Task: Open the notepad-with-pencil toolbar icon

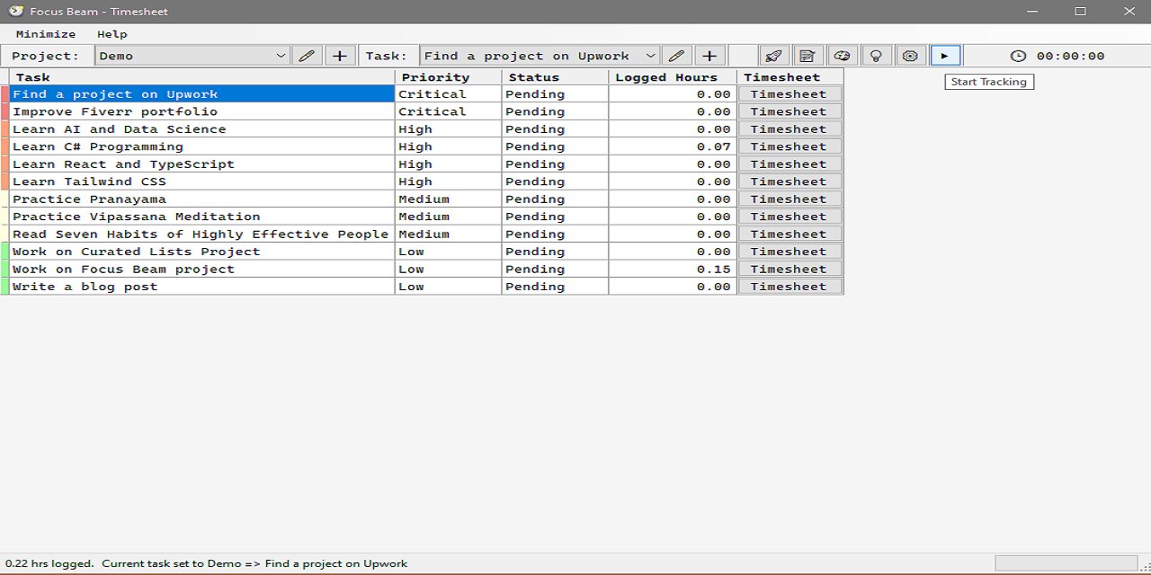Action: (807, 56)
